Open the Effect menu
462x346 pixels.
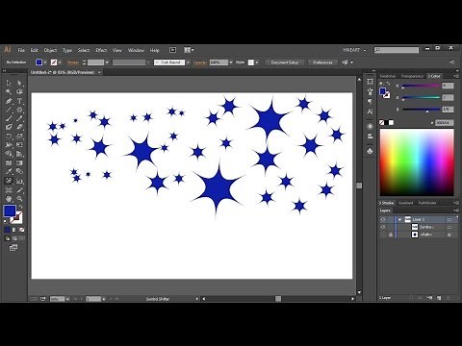coord(101,50)
